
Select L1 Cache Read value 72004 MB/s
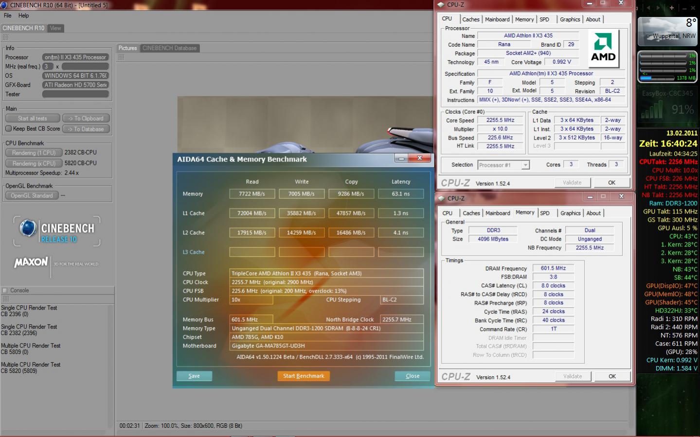pyautogui.click(x=252, y=213)
